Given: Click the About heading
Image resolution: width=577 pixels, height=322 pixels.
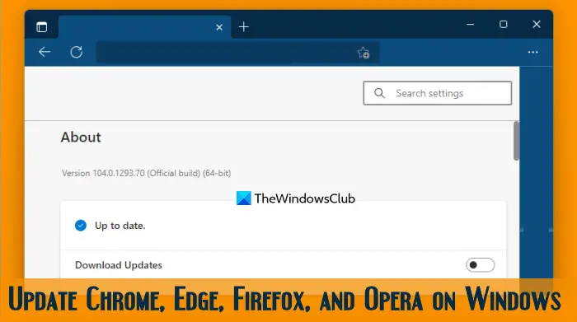Looking at the screenshot, I should 81,137.
